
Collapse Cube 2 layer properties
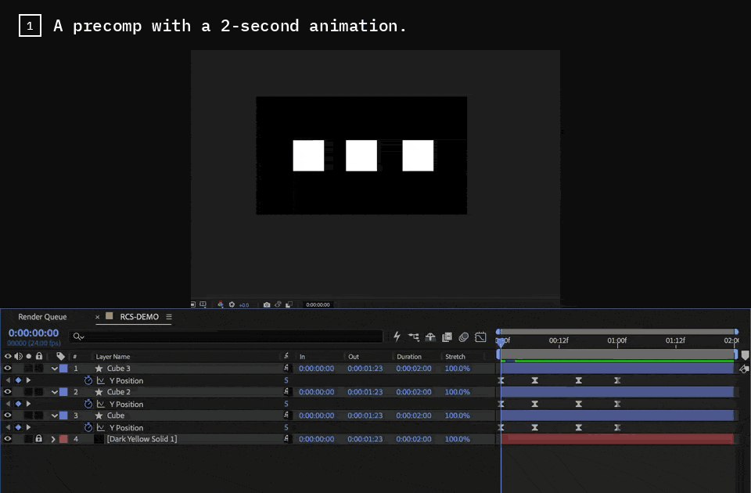54,392
